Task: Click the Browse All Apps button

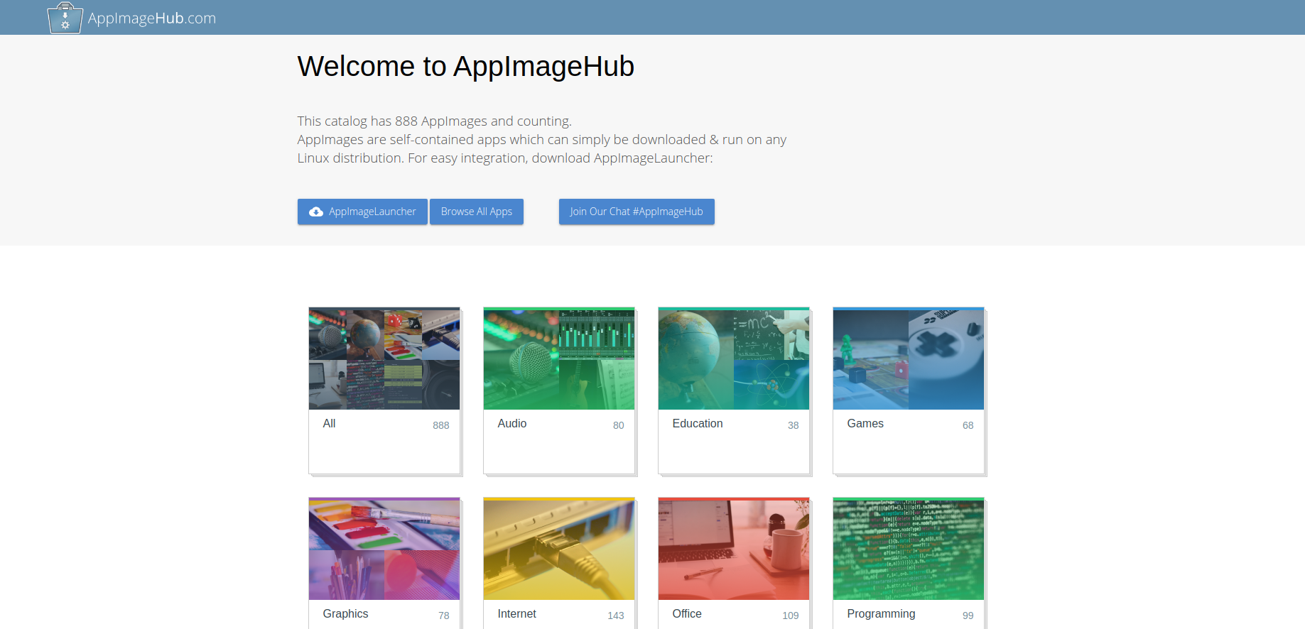Action: (477, 212)
